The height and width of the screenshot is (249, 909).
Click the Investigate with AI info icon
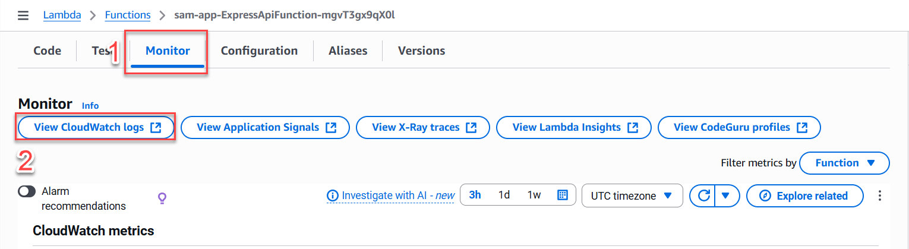[x=333, y=196]
